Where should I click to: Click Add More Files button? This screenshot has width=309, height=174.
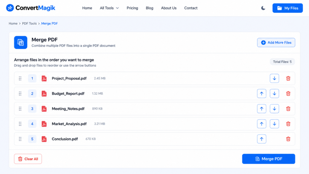(276, 42)
